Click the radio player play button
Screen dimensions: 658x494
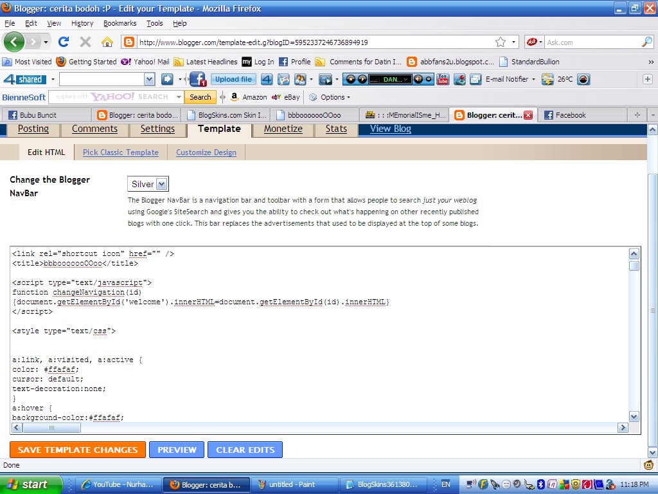[x=362, y=79]
